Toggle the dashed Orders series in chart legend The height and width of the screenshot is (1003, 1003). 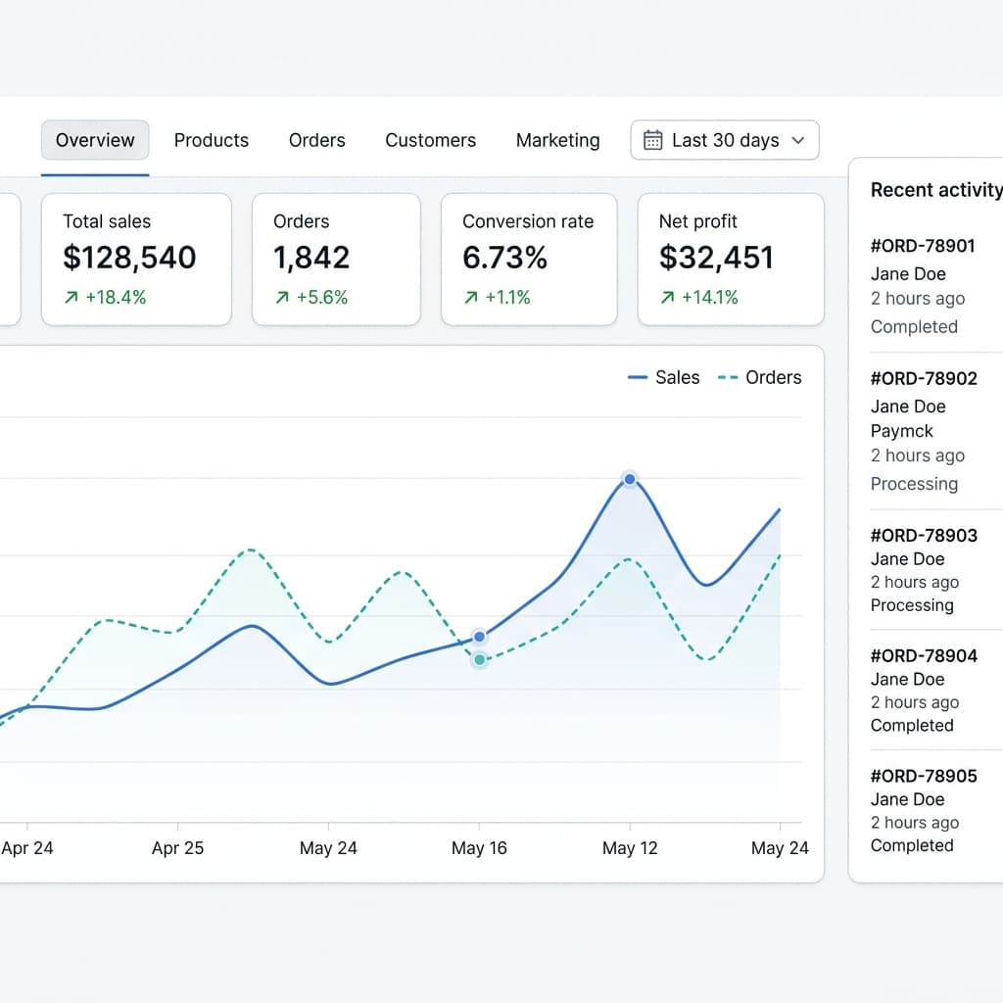click(760, 377)
